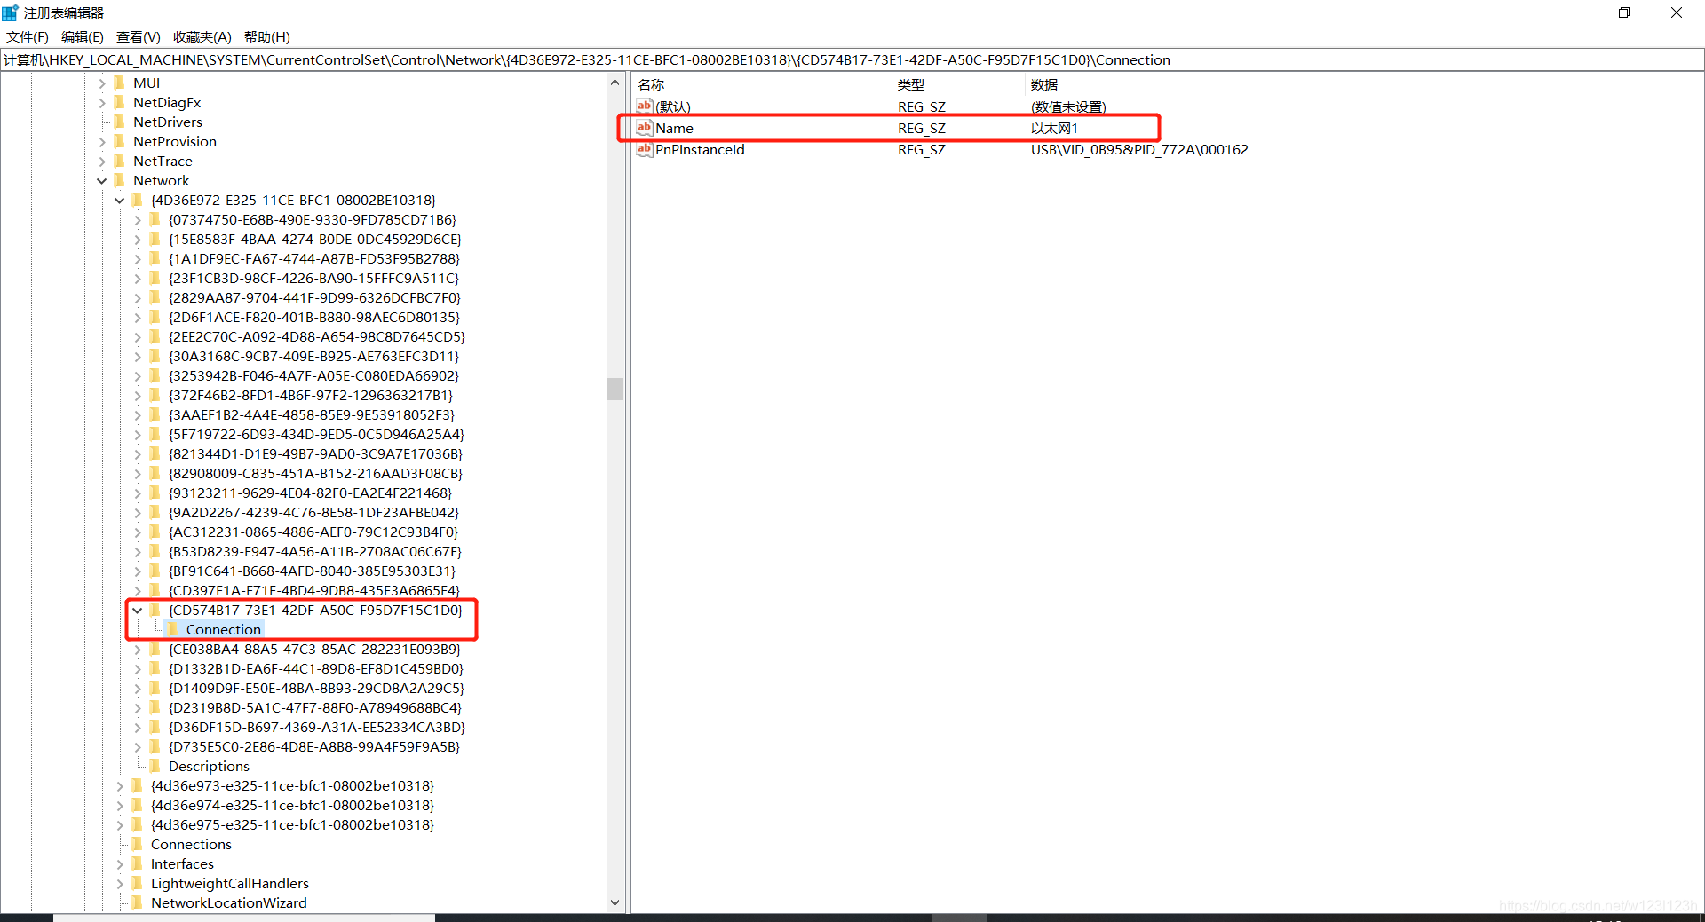This screenshot has width=1705, height=922.
Task: Click the 类型 column header
Action: pos(958,84)
